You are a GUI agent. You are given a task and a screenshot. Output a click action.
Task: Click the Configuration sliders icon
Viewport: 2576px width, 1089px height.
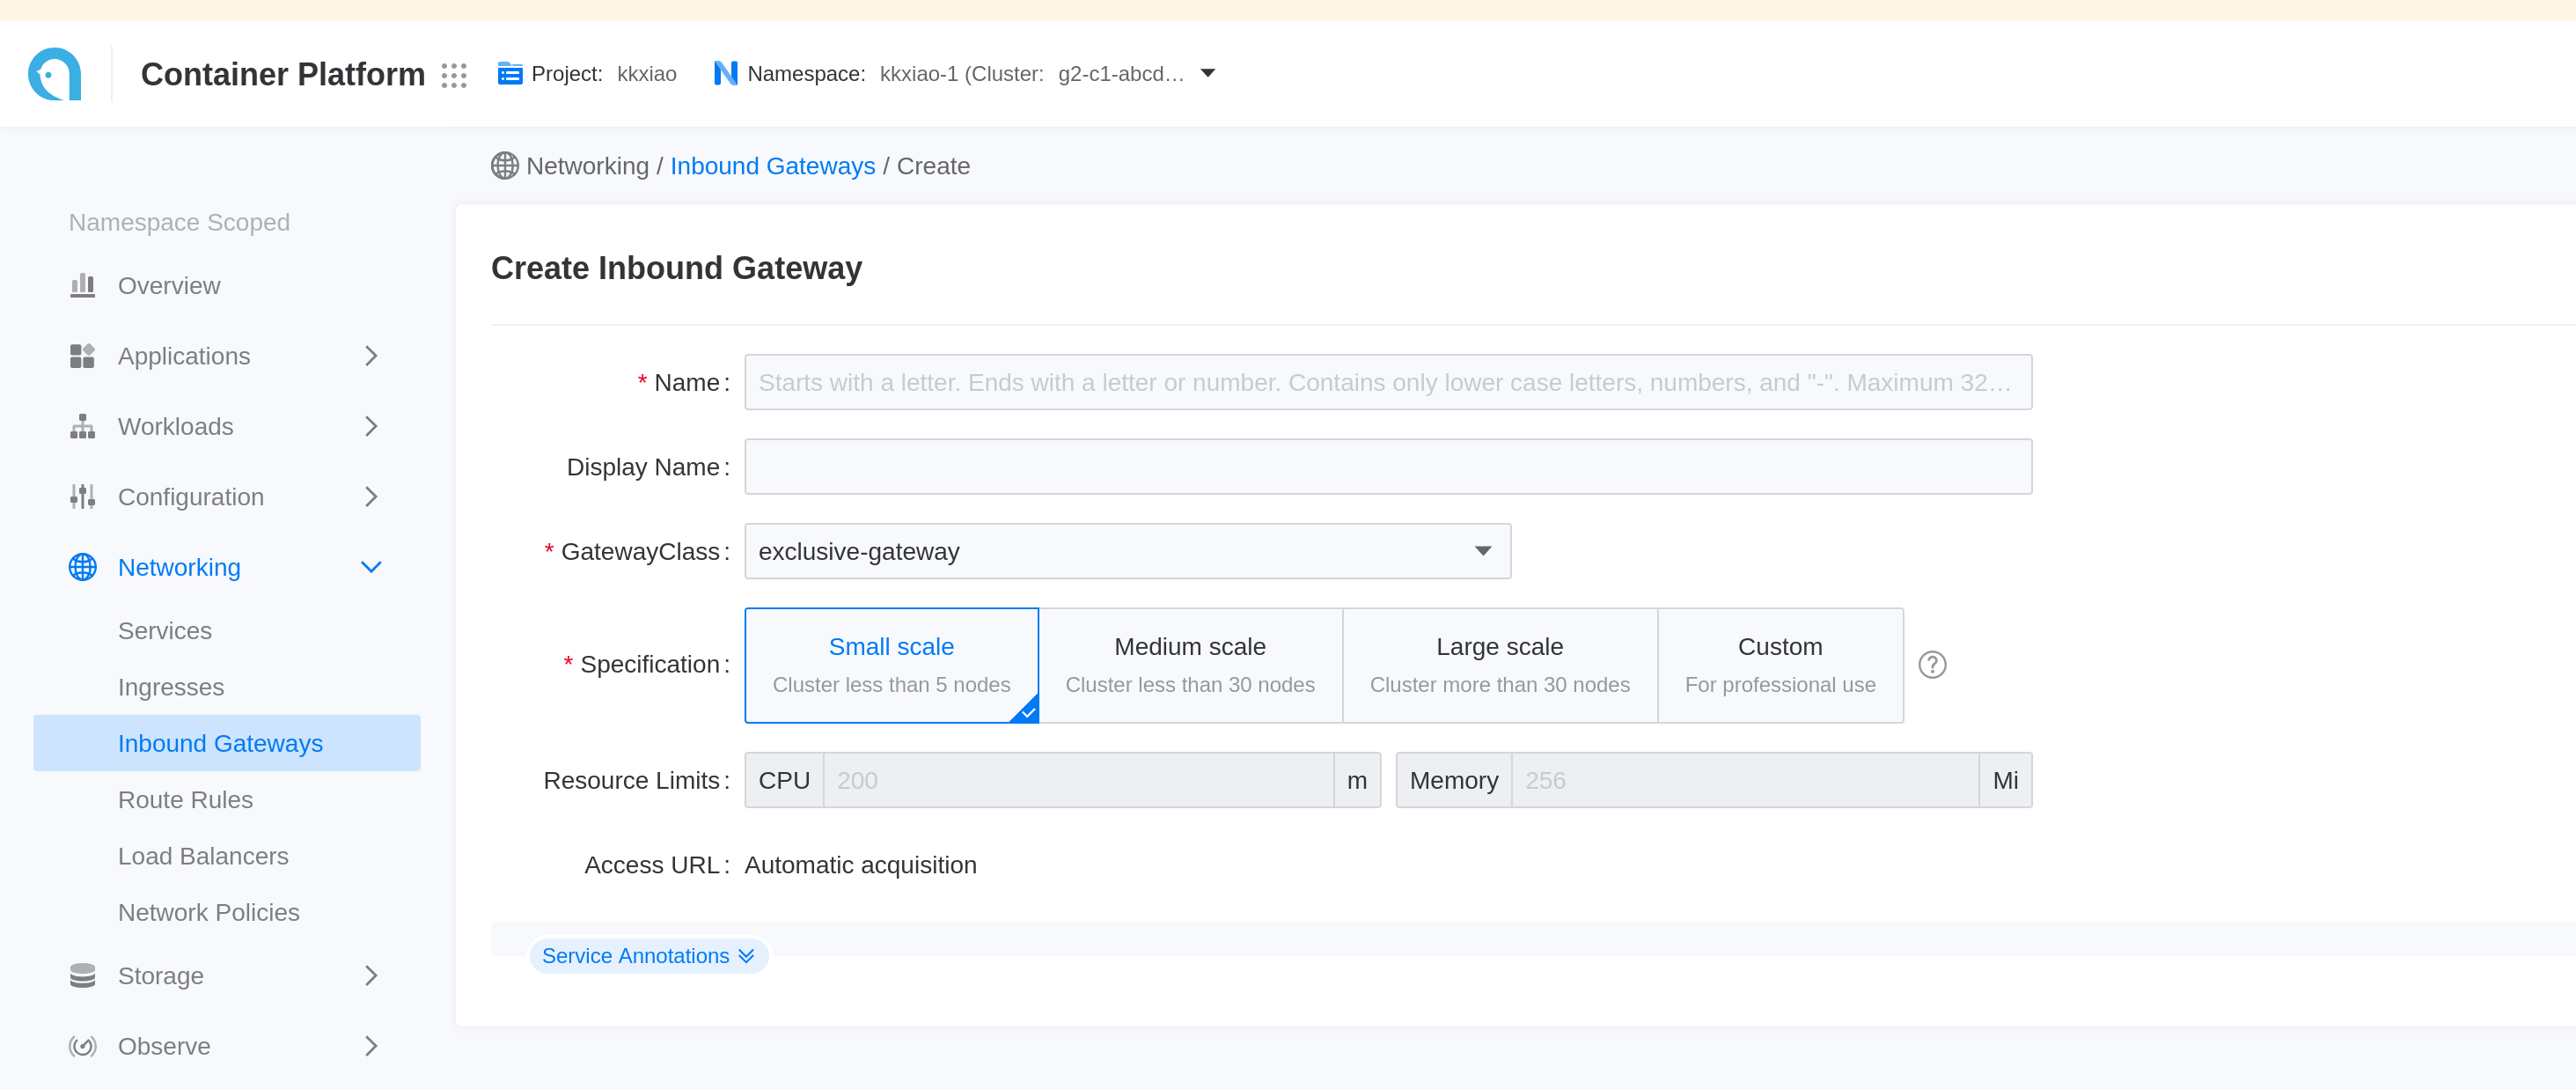tap(82, 497)
